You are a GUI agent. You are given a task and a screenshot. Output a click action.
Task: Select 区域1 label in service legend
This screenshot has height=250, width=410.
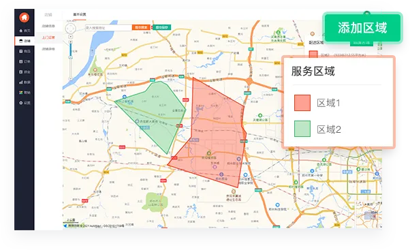(x=329, y=103)
